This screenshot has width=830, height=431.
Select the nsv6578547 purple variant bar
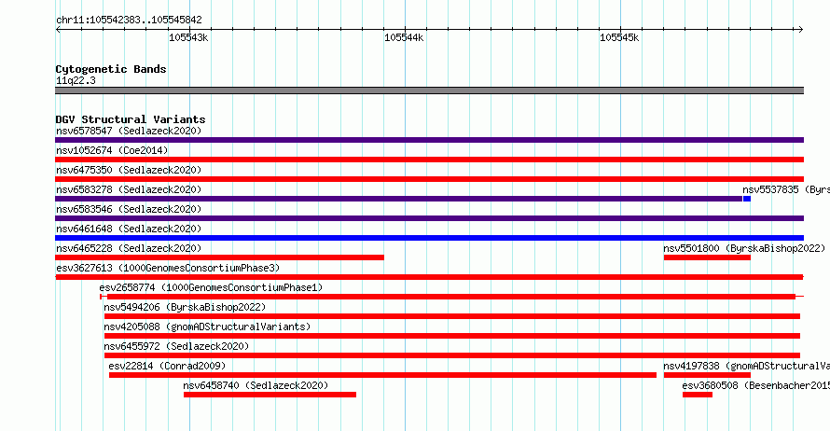pos(429,140)
